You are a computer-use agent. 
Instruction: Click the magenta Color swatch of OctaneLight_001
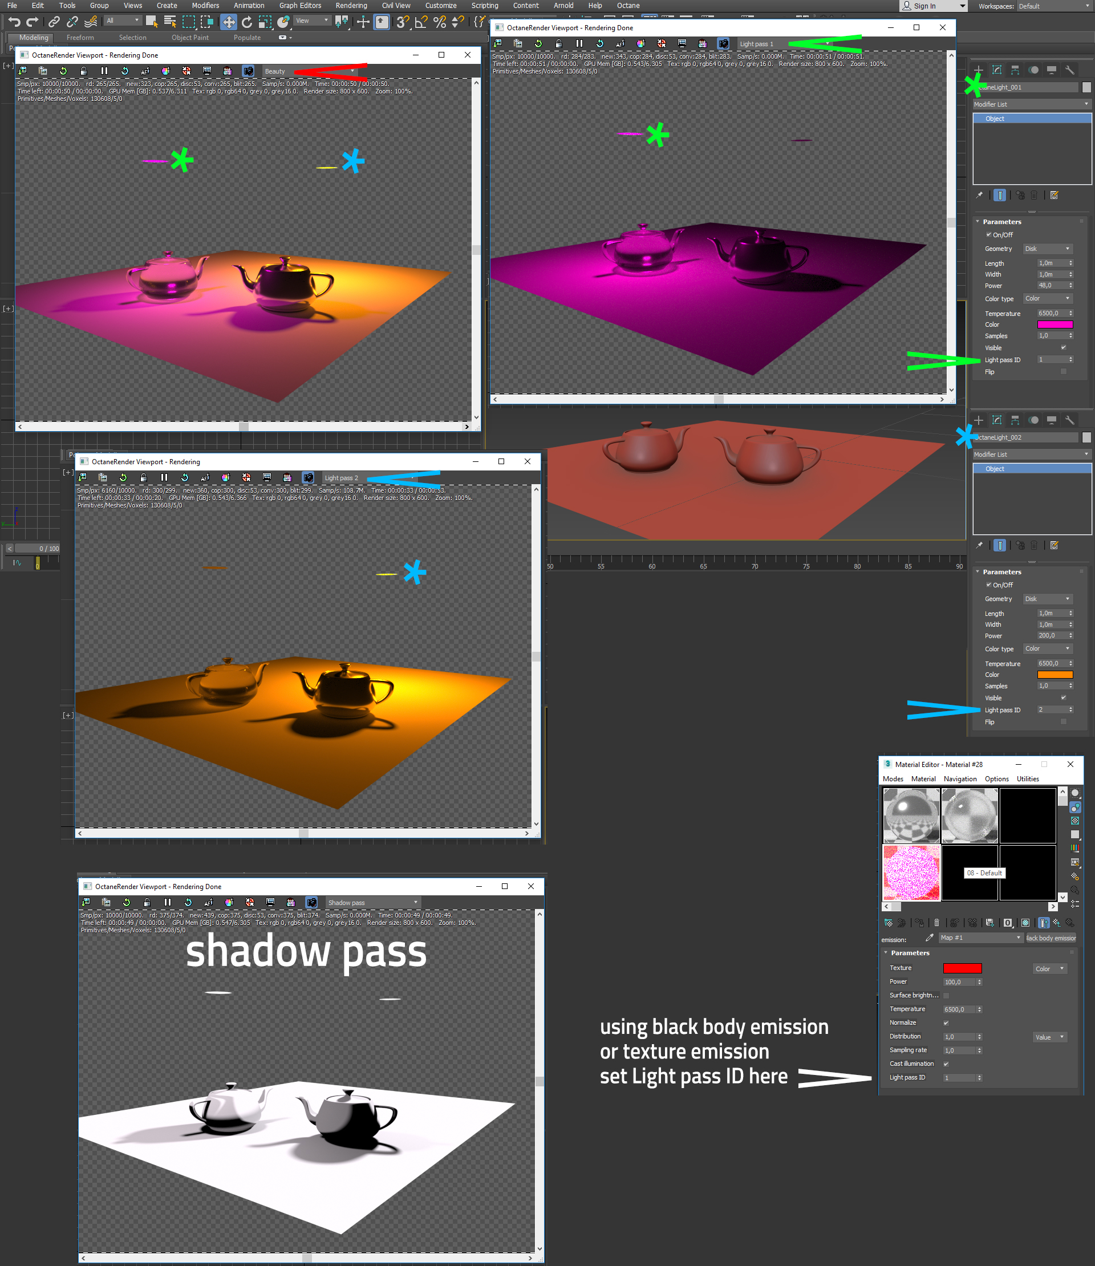1055,324
